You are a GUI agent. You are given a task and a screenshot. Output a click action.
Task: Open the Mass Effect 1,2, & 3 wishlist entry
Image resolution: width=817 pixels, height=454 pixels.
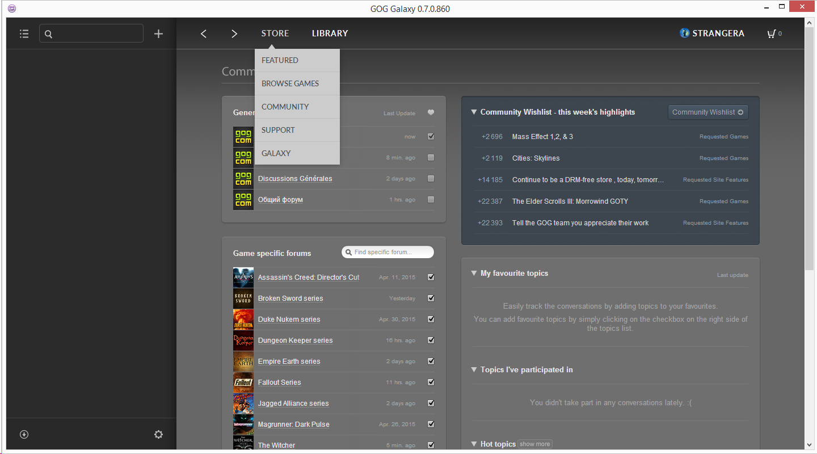click(x=542, y=137)
